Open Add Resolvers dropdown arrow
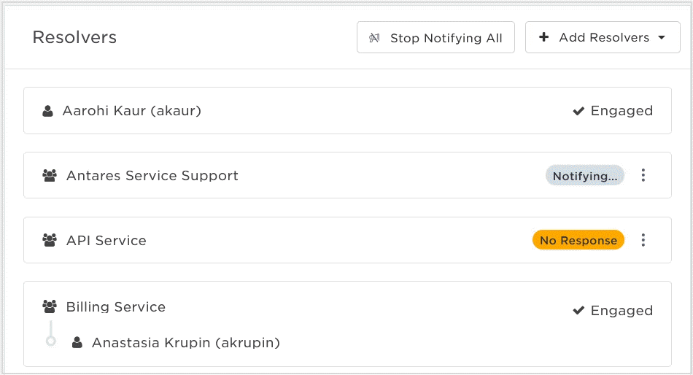Image resolution: width=693 pixels, height=375 pixels. pos(662,38)
